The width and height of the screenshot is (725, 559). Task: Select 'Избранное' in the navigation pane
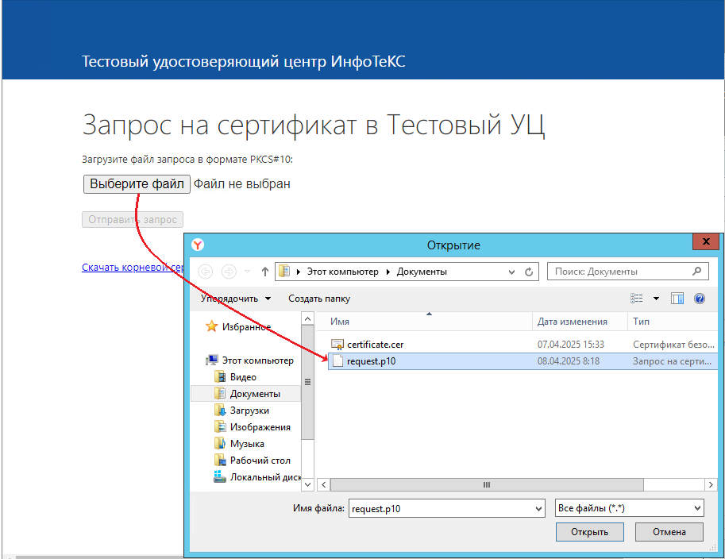246,327
